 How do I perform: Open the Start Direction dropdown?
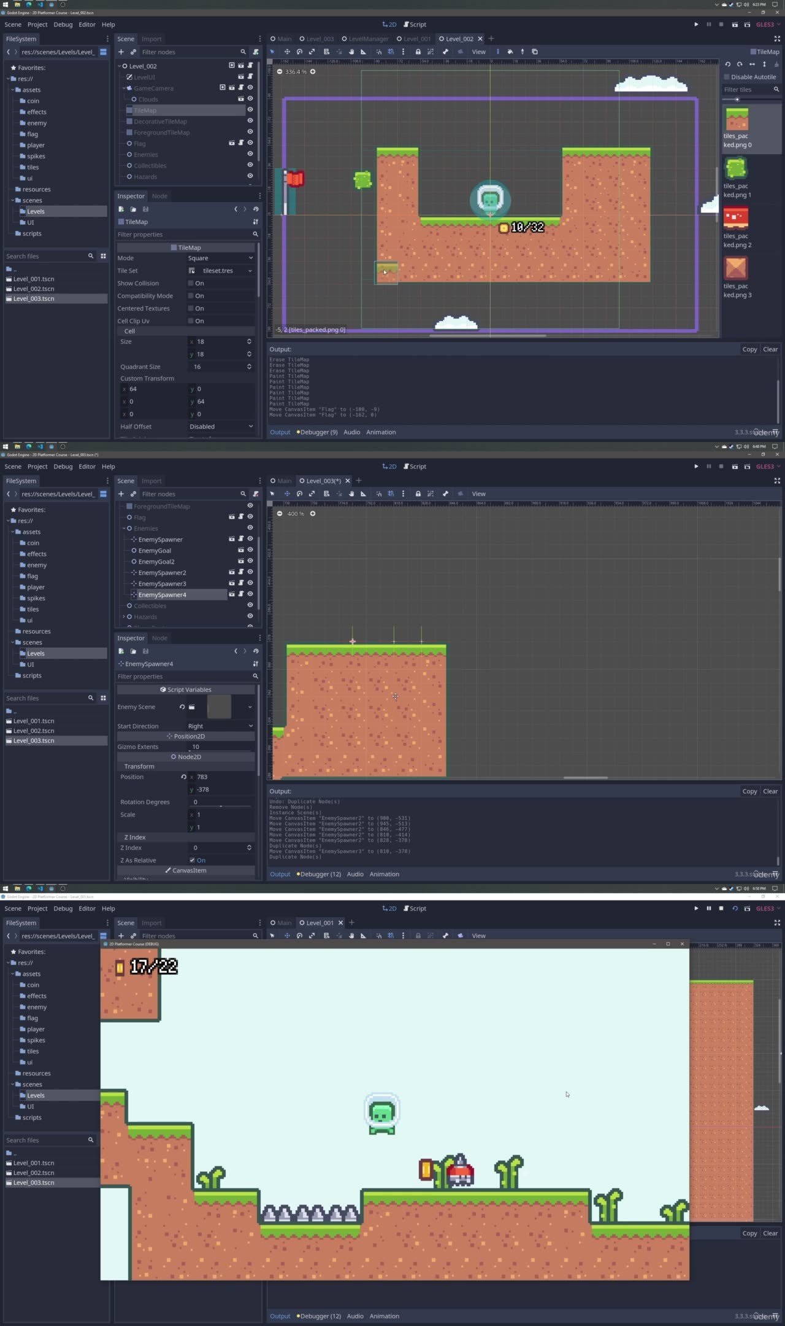tap(221, 726)
